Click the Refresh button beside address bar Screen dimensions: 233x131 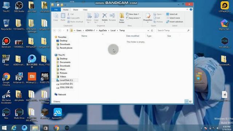pyautogui.click(x=152, y=31)
